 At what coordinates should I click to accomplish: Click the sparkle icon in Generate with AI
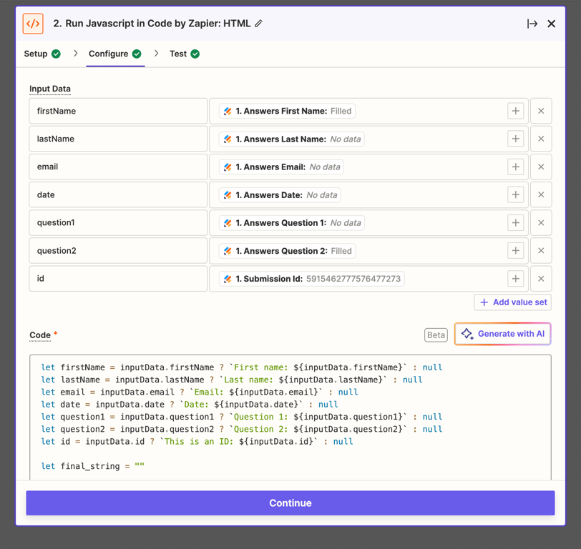click(467, 334)
